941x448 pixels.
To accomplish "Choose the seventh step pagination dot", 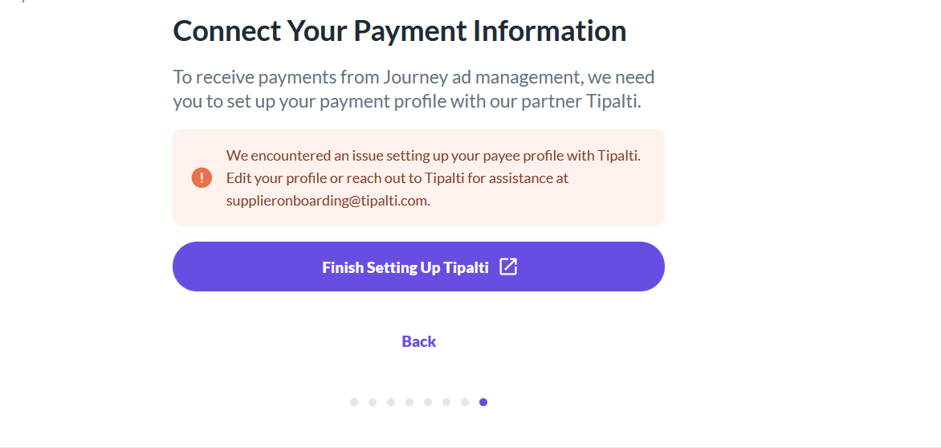I will coord(465,402).
